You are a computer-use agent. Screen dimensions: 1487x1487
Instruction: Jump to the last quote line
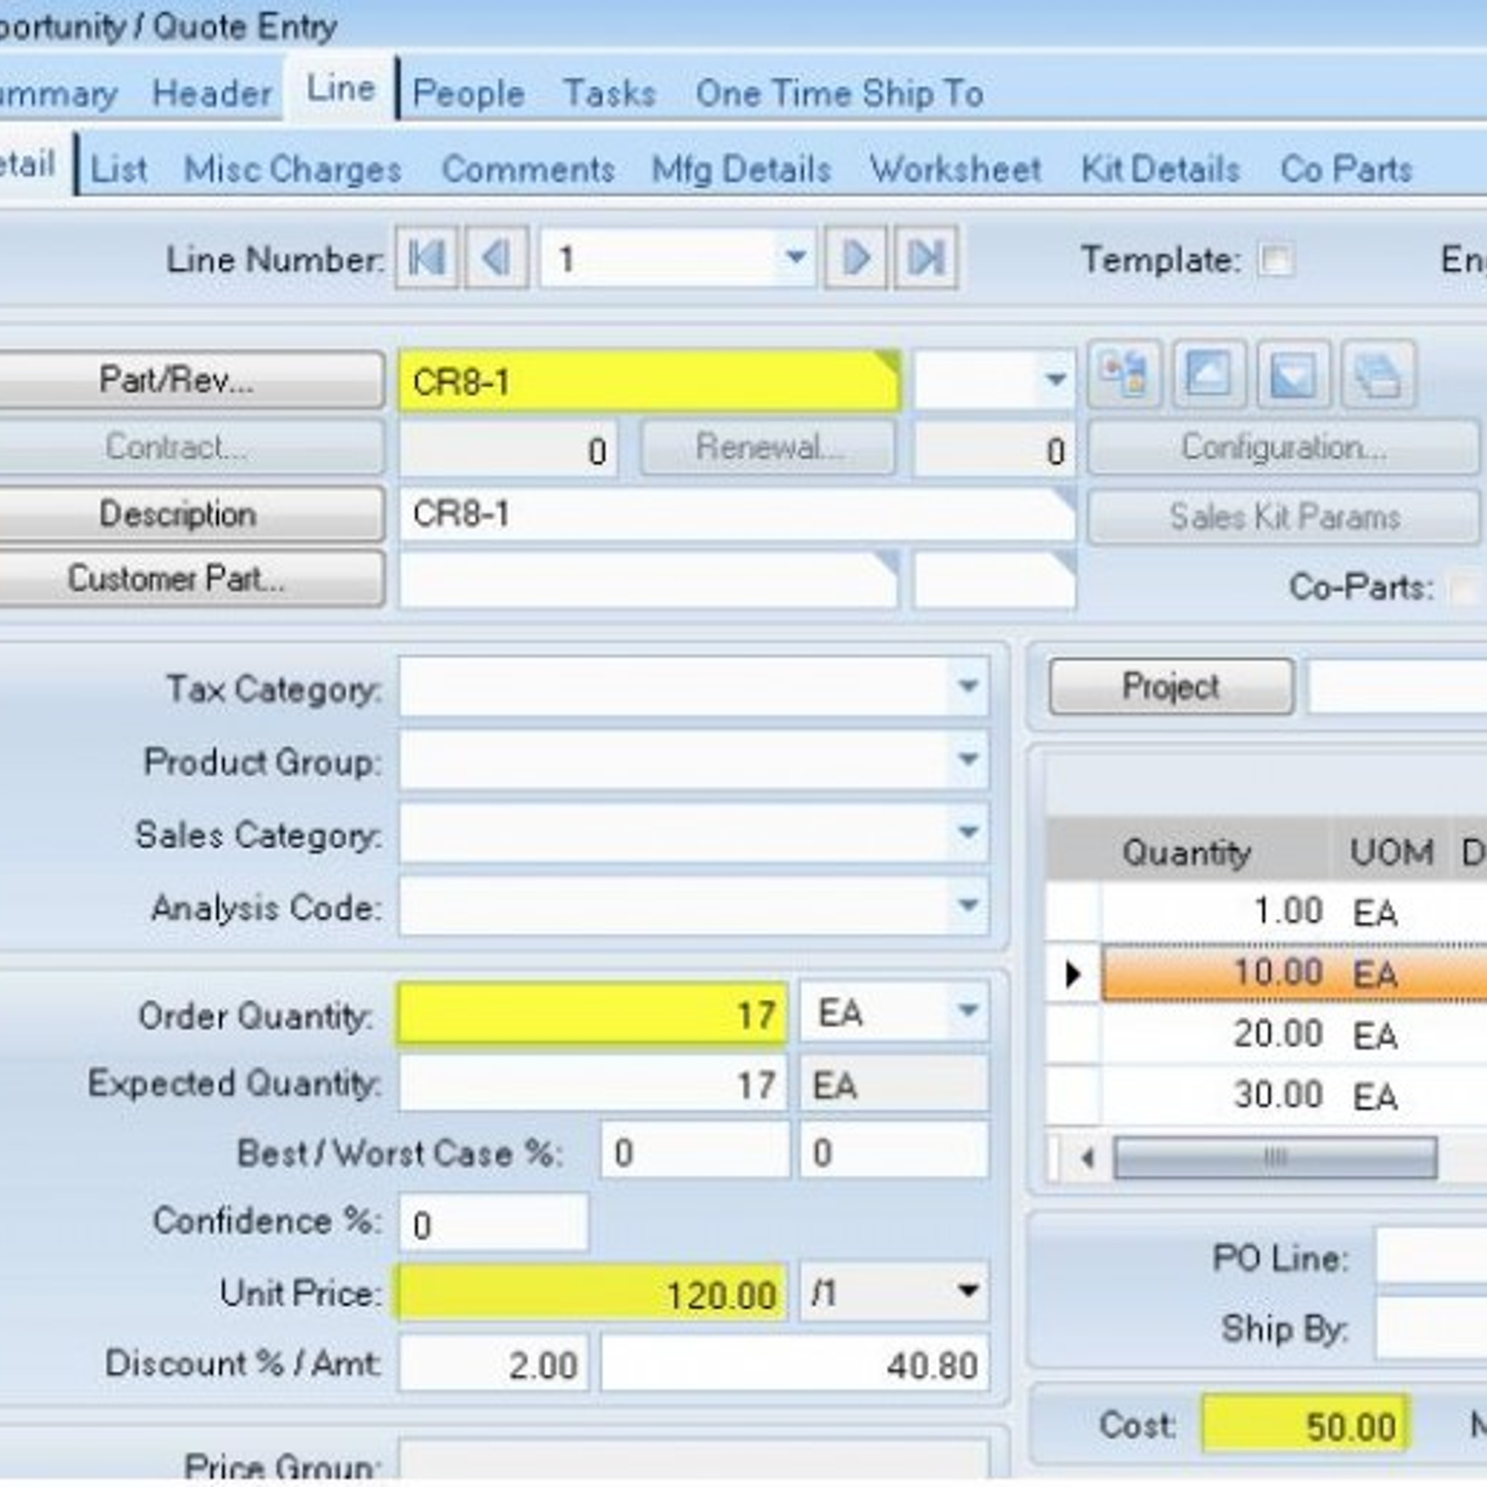[926, 257]
